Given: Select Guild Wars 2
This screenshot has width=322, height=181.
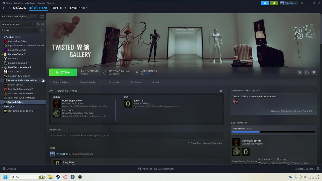Looking at the screenshot, I should pyautogui.click(x=14, y=72).
